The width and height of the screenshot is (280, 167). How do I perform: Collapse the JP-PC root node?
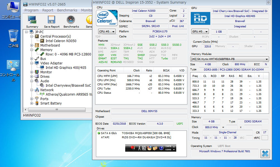(x=26, y=32)
